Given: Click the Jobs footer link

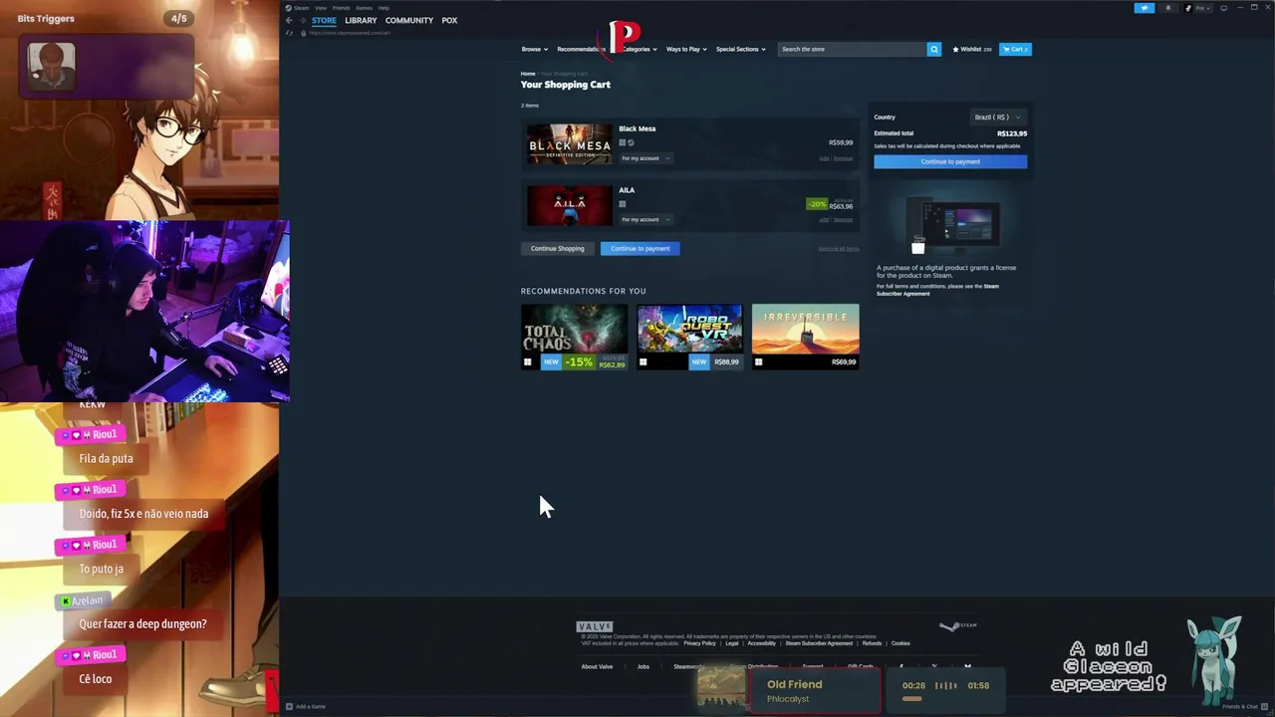Looking at the screenshot, I should [642, 666].
